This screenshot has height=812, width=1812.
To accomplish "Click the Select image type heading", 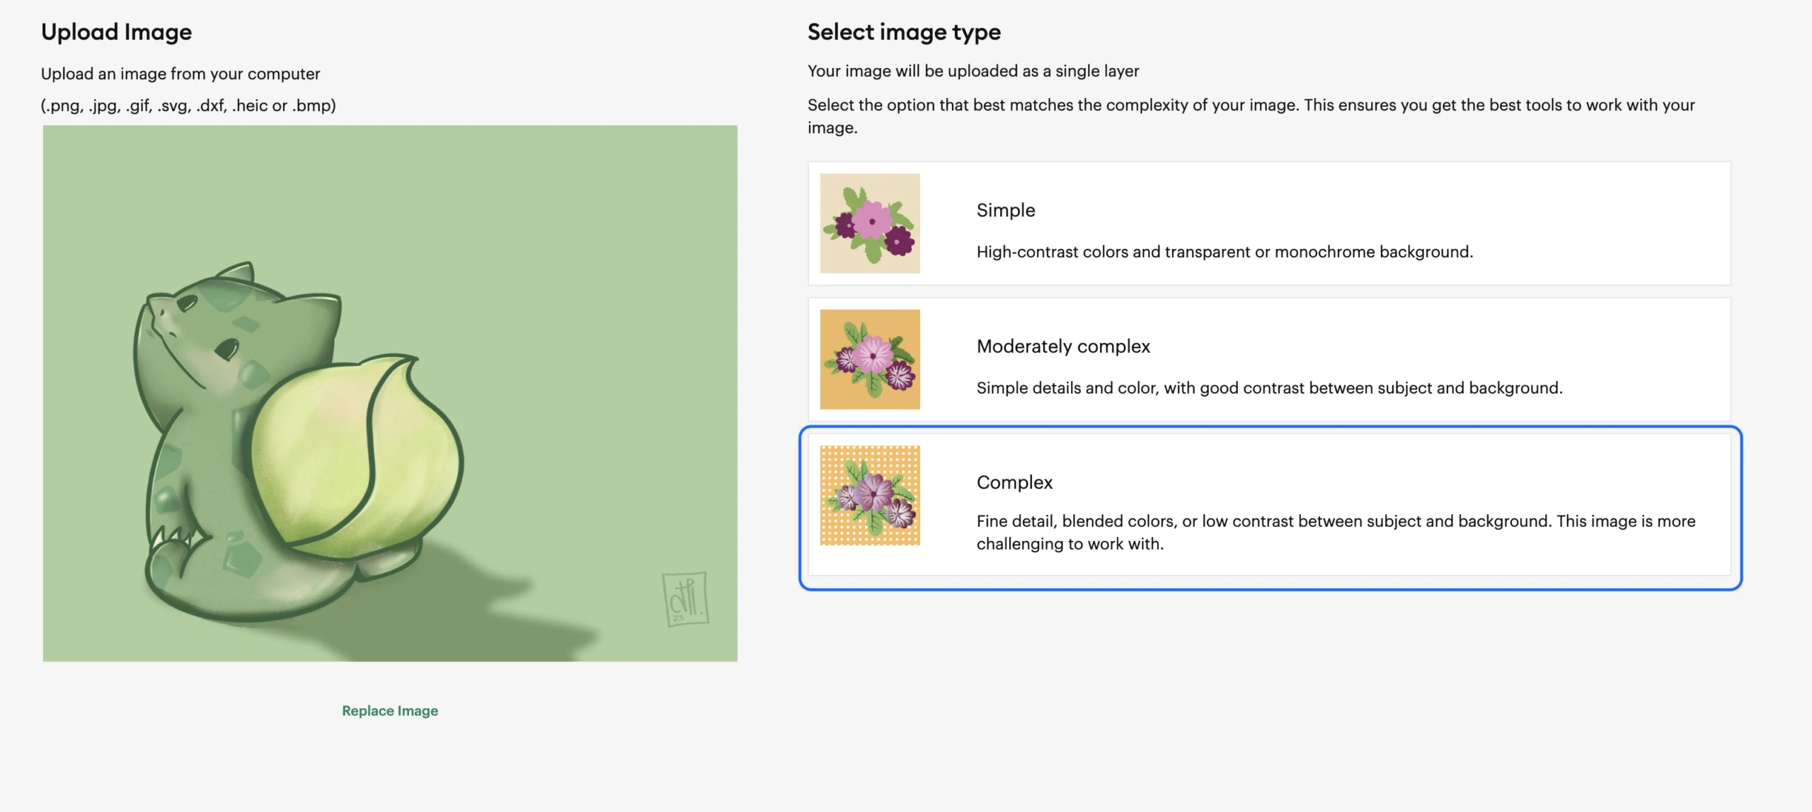I will (904, 32).
